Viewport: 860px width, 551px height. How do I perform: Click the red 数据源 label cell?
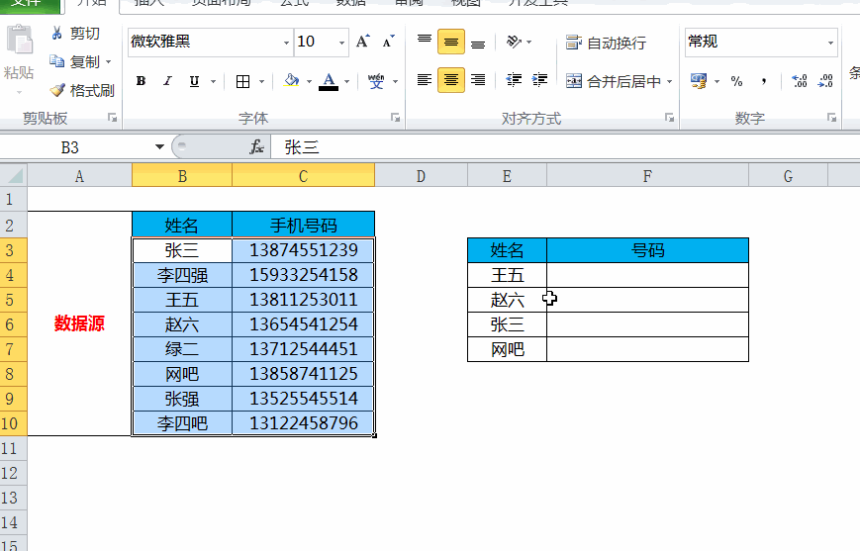tap(79, 323)
